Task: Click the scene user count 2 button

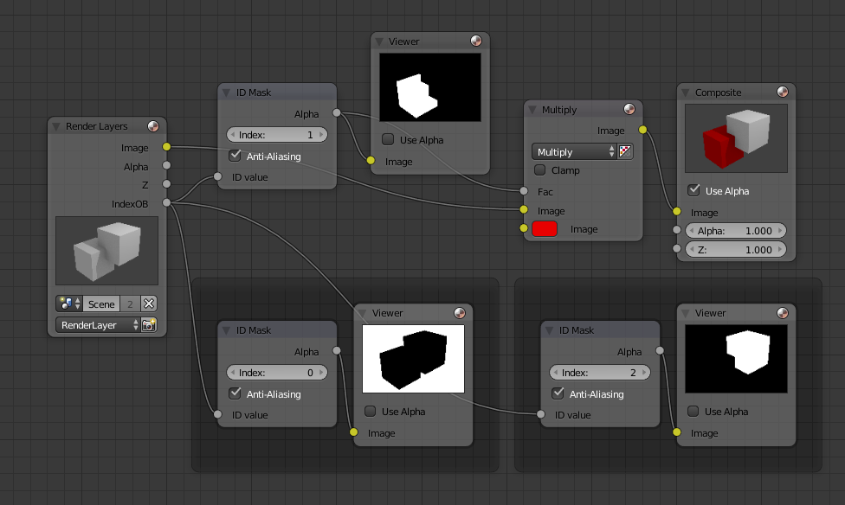Action: click(130, 304)
